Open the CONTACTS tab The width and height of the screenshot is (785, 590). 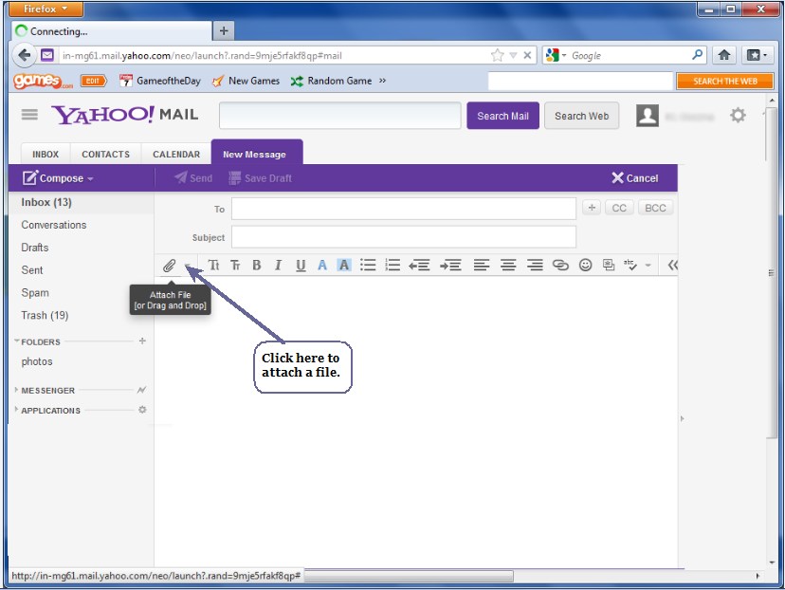pos(104,153)
